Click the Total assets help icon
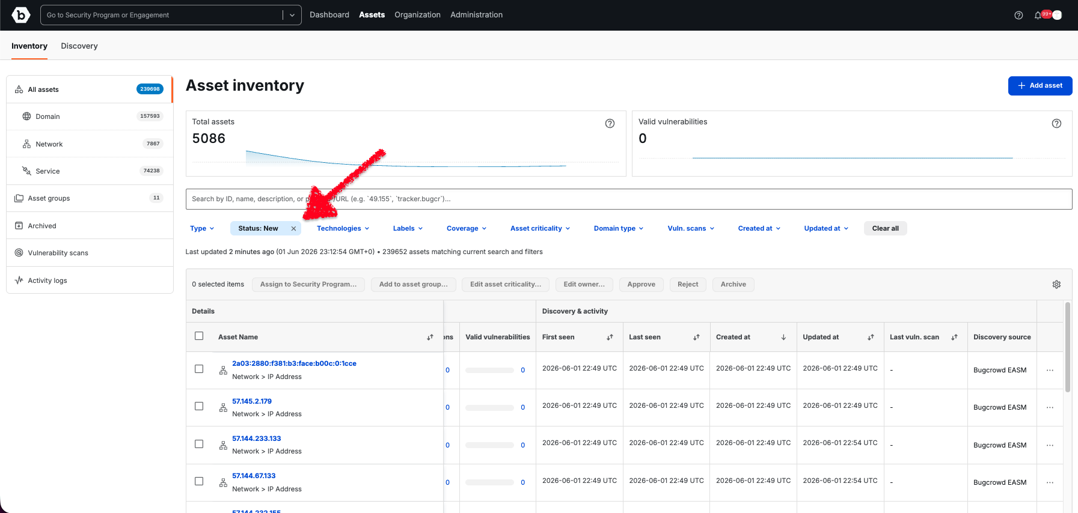Image resolution: width=1078 pixels, height=513 pixels. 610,123
